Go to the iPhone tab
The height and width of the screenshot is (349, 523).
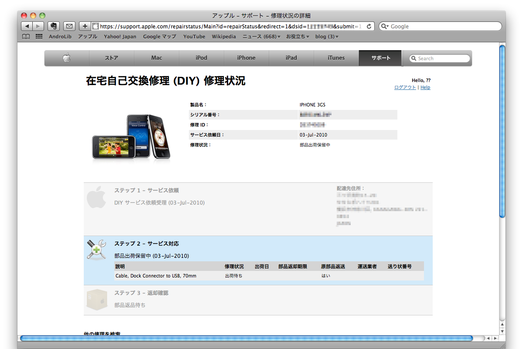pyautogui.click(x=246, y=58)
